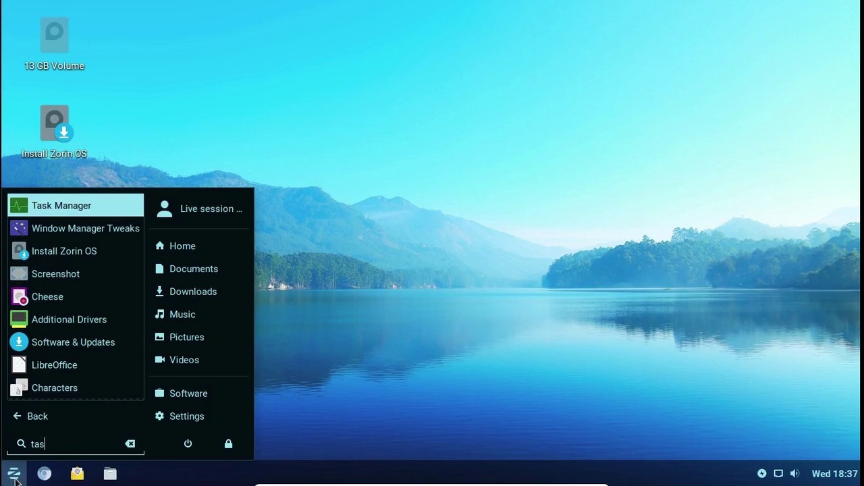Go Back to the main menu
The image size is (864, 486).
76,416
